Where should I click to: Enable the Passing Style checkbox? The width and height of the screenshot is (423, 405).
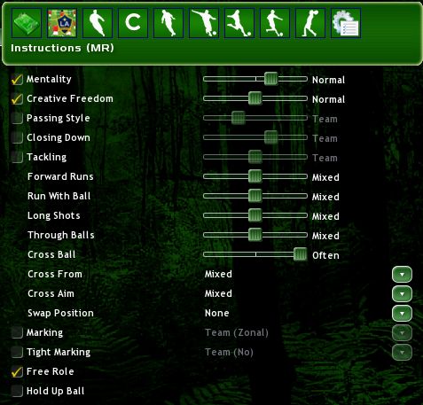pos(17,118)
